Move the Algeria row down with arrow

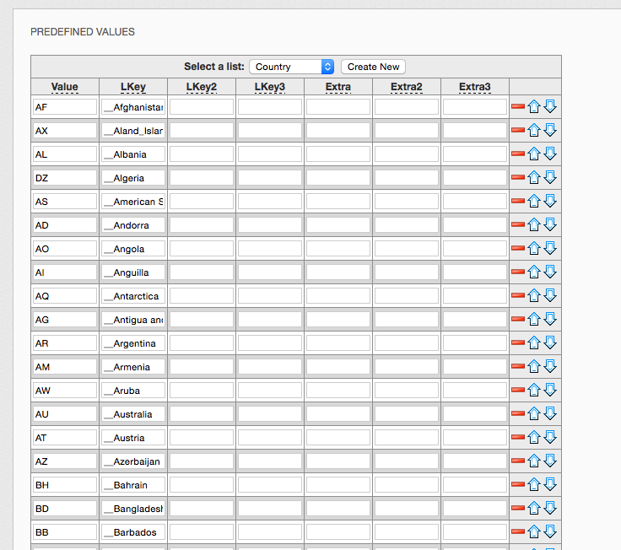(x=550, y=177)
